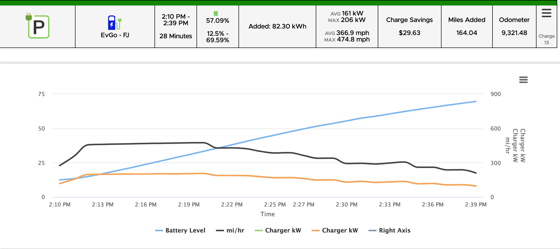
Task: Click the $29.63 savings amount
Action: click(409, 33)
